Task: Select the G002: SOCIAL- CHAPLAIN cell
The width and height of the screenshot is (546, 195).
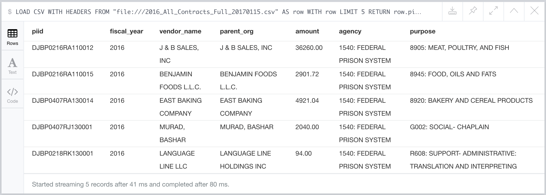Action: point(449,127)
